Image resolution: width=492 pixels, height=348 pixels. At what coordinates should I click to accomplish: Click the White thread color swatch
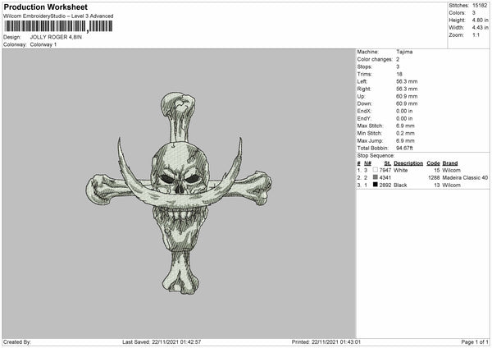[x=376, y=170]
